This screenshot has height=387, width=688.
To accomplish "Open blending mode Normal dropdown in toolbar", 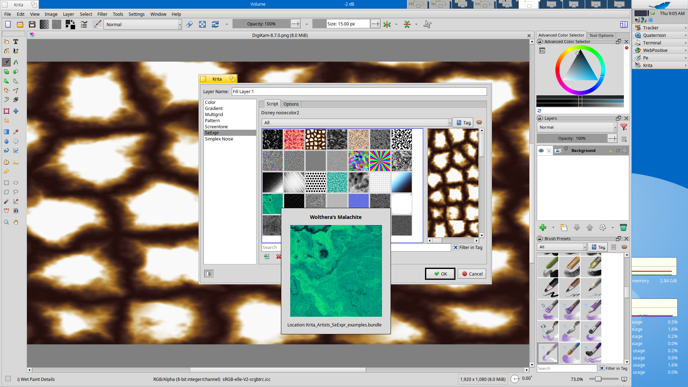I will [143, 24].
